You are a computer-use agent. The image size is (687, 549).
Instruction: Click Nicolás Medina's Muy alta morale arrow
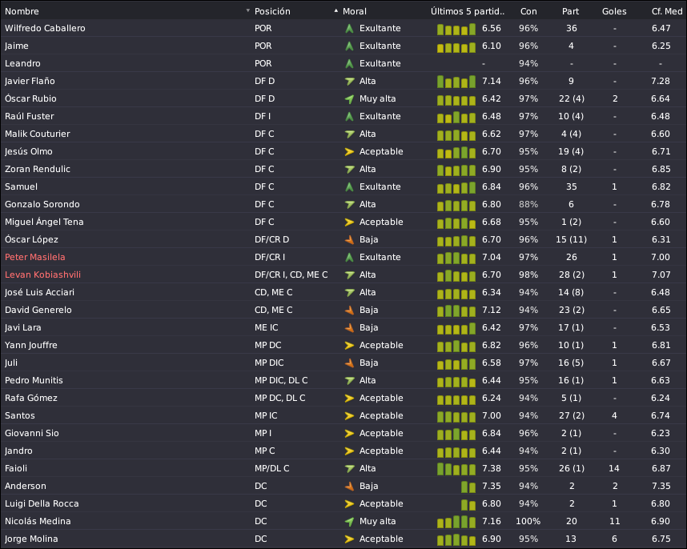[349, 522]
